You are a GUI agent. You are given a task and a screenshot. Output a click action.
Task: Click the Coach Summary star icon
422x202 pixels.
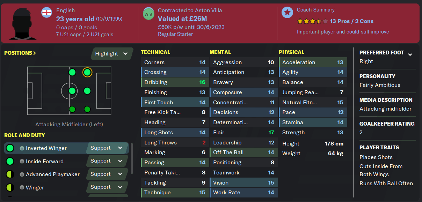pyautogui.click(x=287, y=13)
